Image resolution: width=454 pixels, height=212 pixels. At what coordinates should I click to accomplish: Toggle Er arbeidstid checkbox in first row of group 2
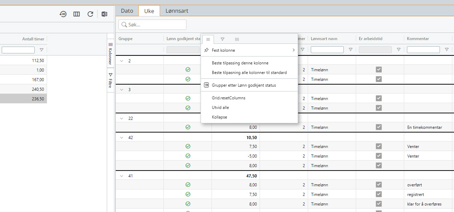point(379,70)
